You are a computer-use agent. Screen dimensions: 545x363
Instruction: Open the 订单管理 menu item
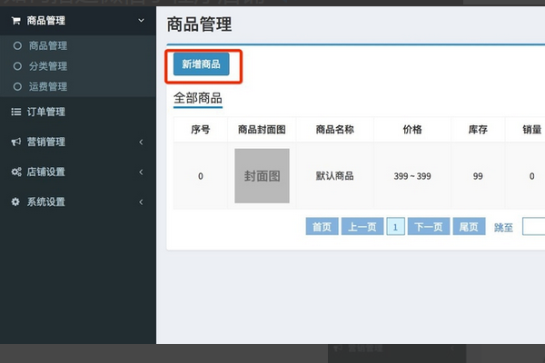coord(46,112)
